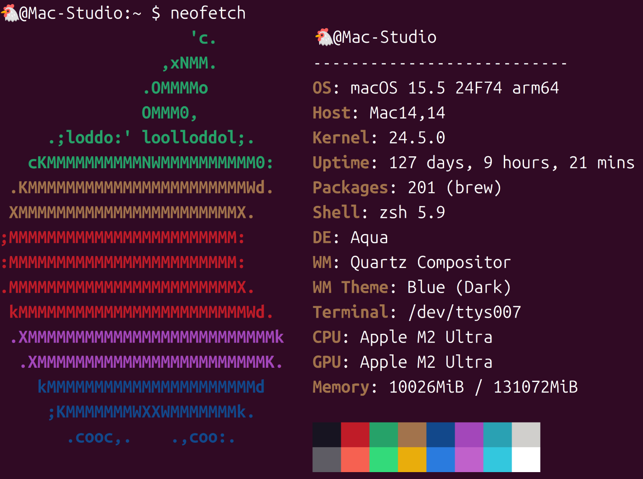Click the dark black color block
This screenshot has height=479, width=643.
(x=327, y=434)
